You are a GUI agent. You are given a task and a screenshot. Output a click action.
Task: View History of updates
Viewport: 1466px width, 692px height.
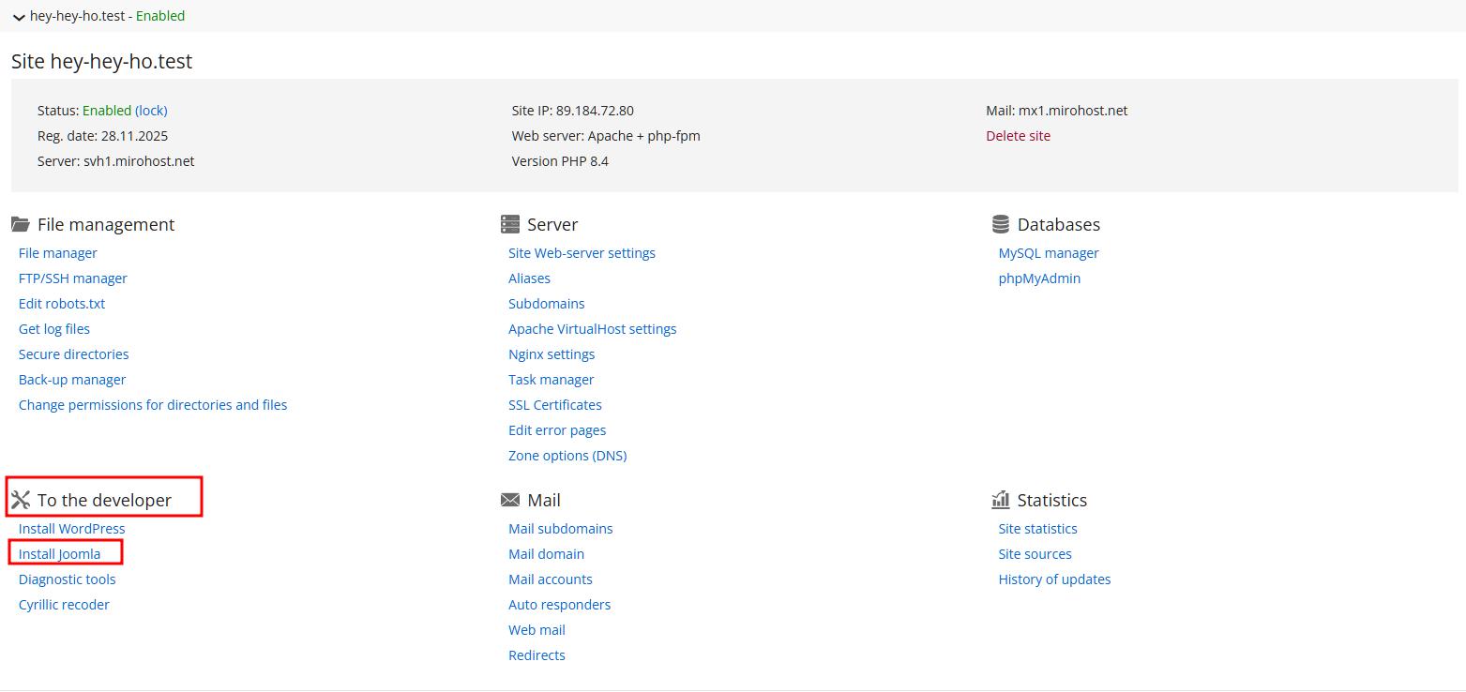(x=1054, y=579)
